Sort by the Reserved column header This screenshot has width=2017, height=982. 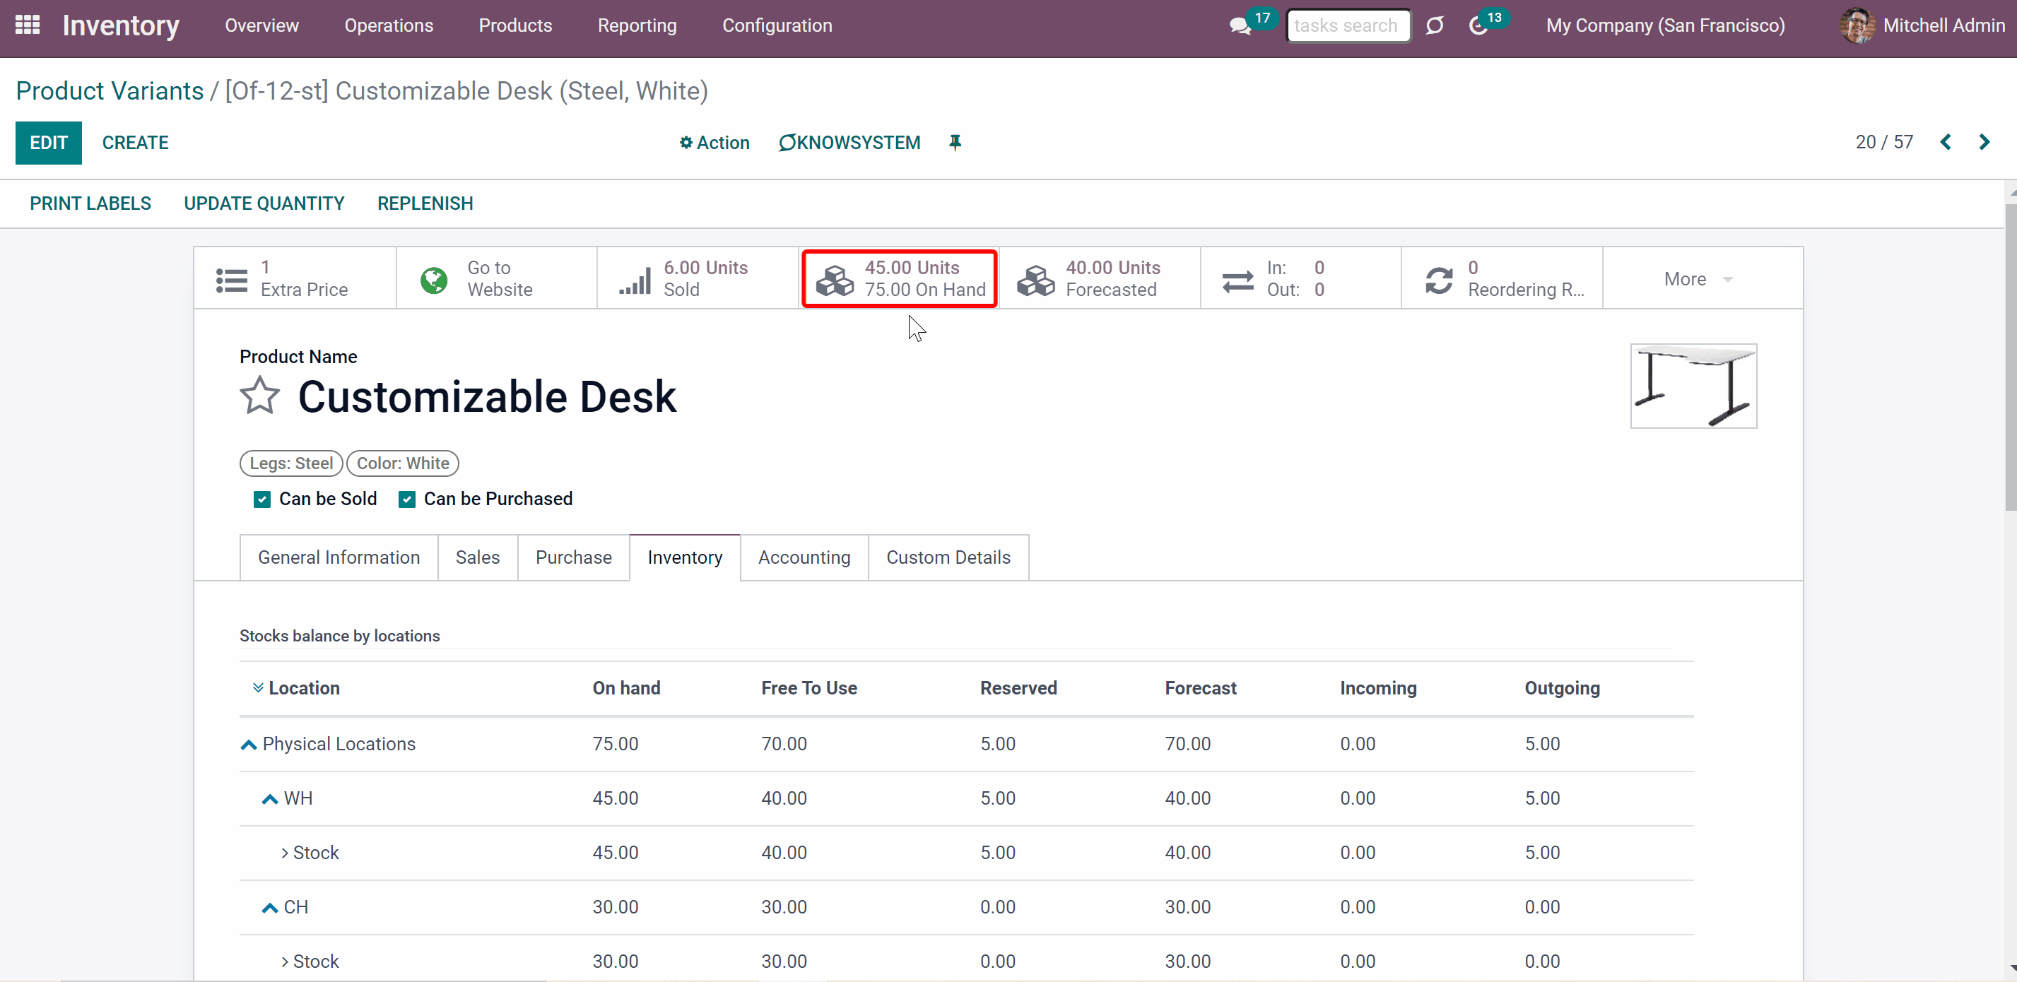(x=1018, y=688)
